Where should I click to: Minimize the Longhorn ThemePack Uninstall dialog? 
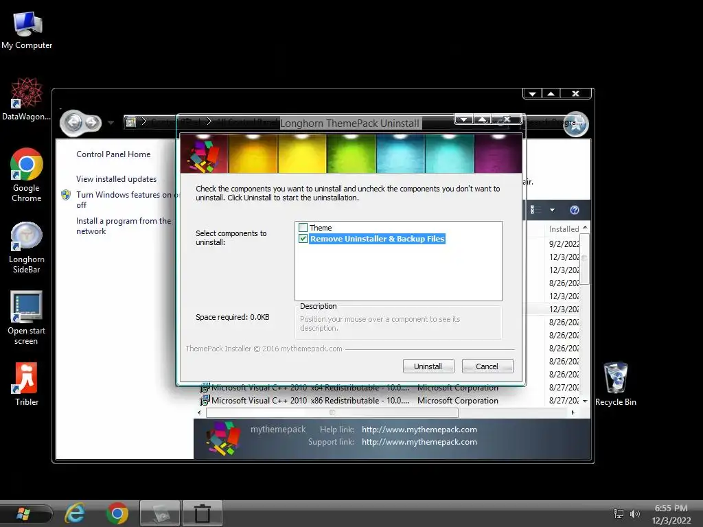click(x=464, y=119)
